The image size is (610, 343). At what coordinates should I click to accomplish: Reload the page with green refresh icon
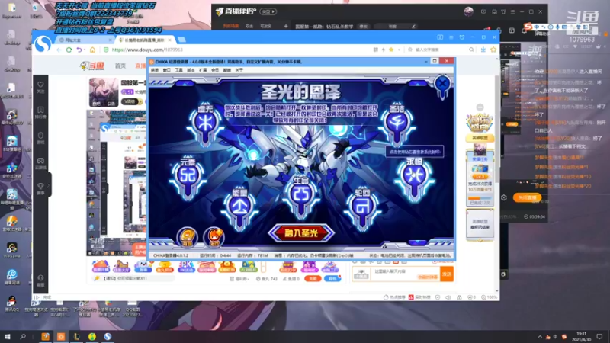[x=69, y=50]
